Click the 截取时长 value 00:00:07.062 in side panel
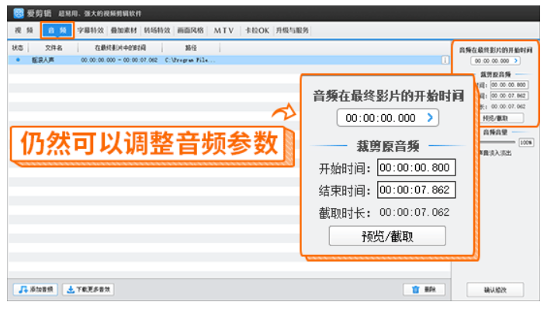Image resolution: width=544 pixels, height=309 pixels. 508,106
